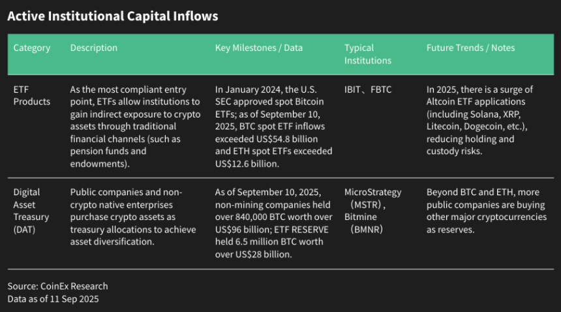Select the 'IBIT、FBTC' institutions cell
Screen dimensions: 561x312
pyautogui.click(x=368, y=89)
